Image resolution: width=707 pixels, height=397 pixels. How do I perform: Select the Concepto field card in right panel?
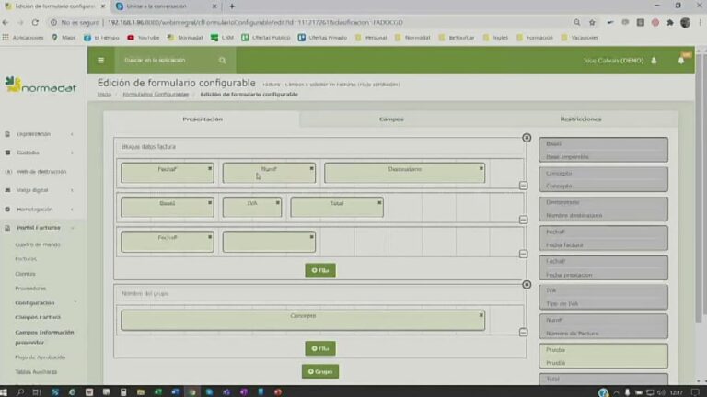[x=603, y=179]
